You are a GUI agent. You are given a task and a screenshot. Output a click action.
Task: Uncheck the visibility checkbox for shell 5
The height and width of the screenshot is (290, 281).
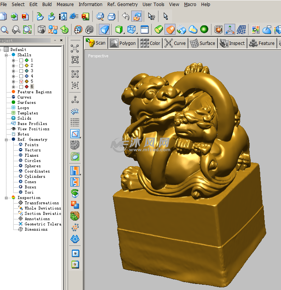[x=21, y=82]
